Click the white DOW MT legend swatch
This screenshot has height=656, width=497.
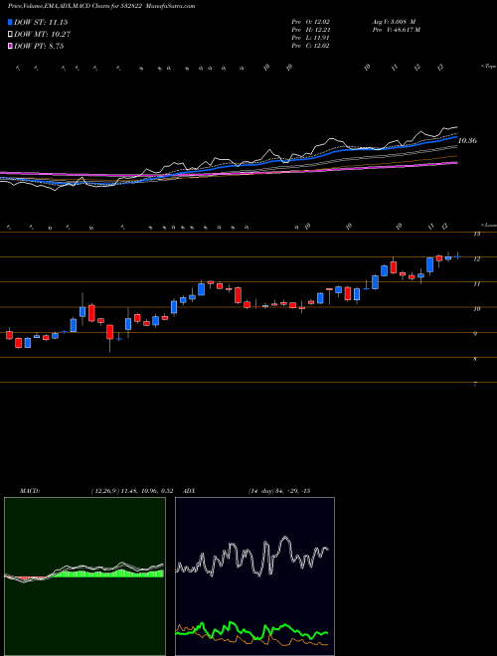pyautogui.click(x=10, y=35)
